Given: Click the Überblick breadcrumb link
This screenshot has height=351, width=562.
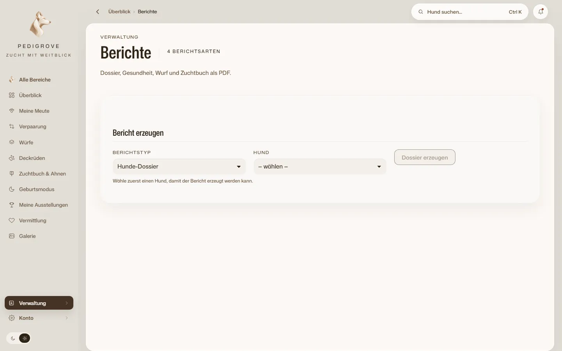Looking at the screenshot, I should tap(119, 12).
